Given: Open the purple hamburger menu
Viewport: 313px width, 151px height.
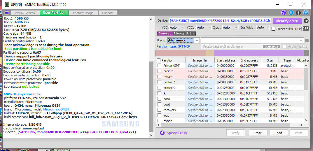Looking at the screenshot, I should 7,13.
